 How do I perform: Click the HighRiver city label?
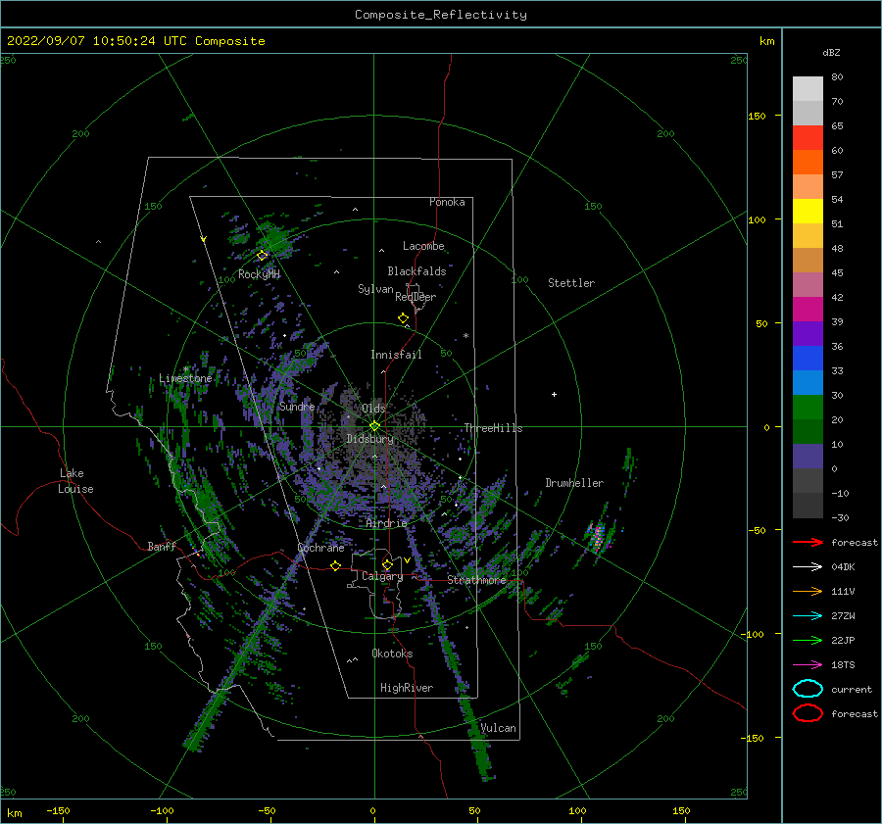point(407,688)
